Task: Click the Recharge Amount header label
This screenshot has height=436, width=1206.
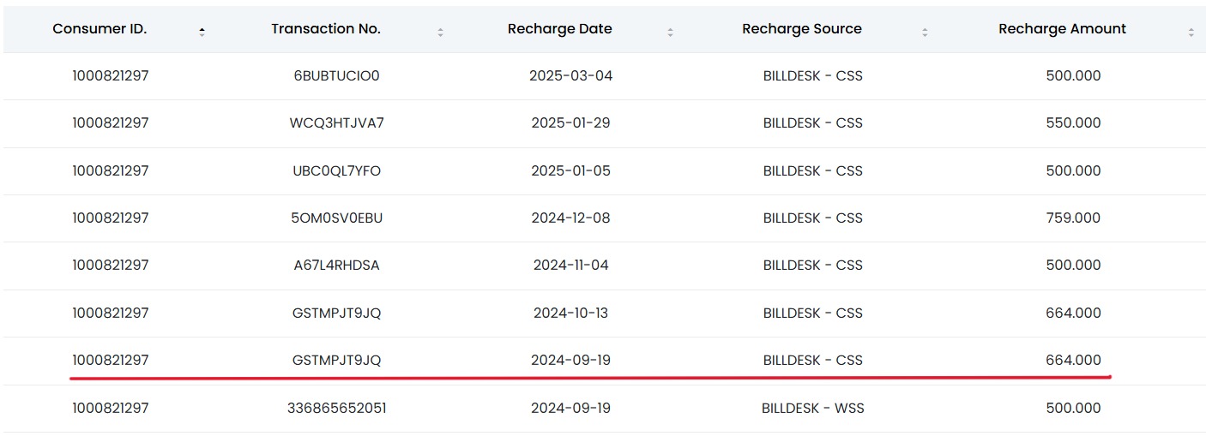Action: tap(1062, 28)
